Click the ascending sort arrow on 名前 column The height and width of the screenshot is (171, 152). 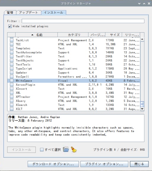point(32,35)
